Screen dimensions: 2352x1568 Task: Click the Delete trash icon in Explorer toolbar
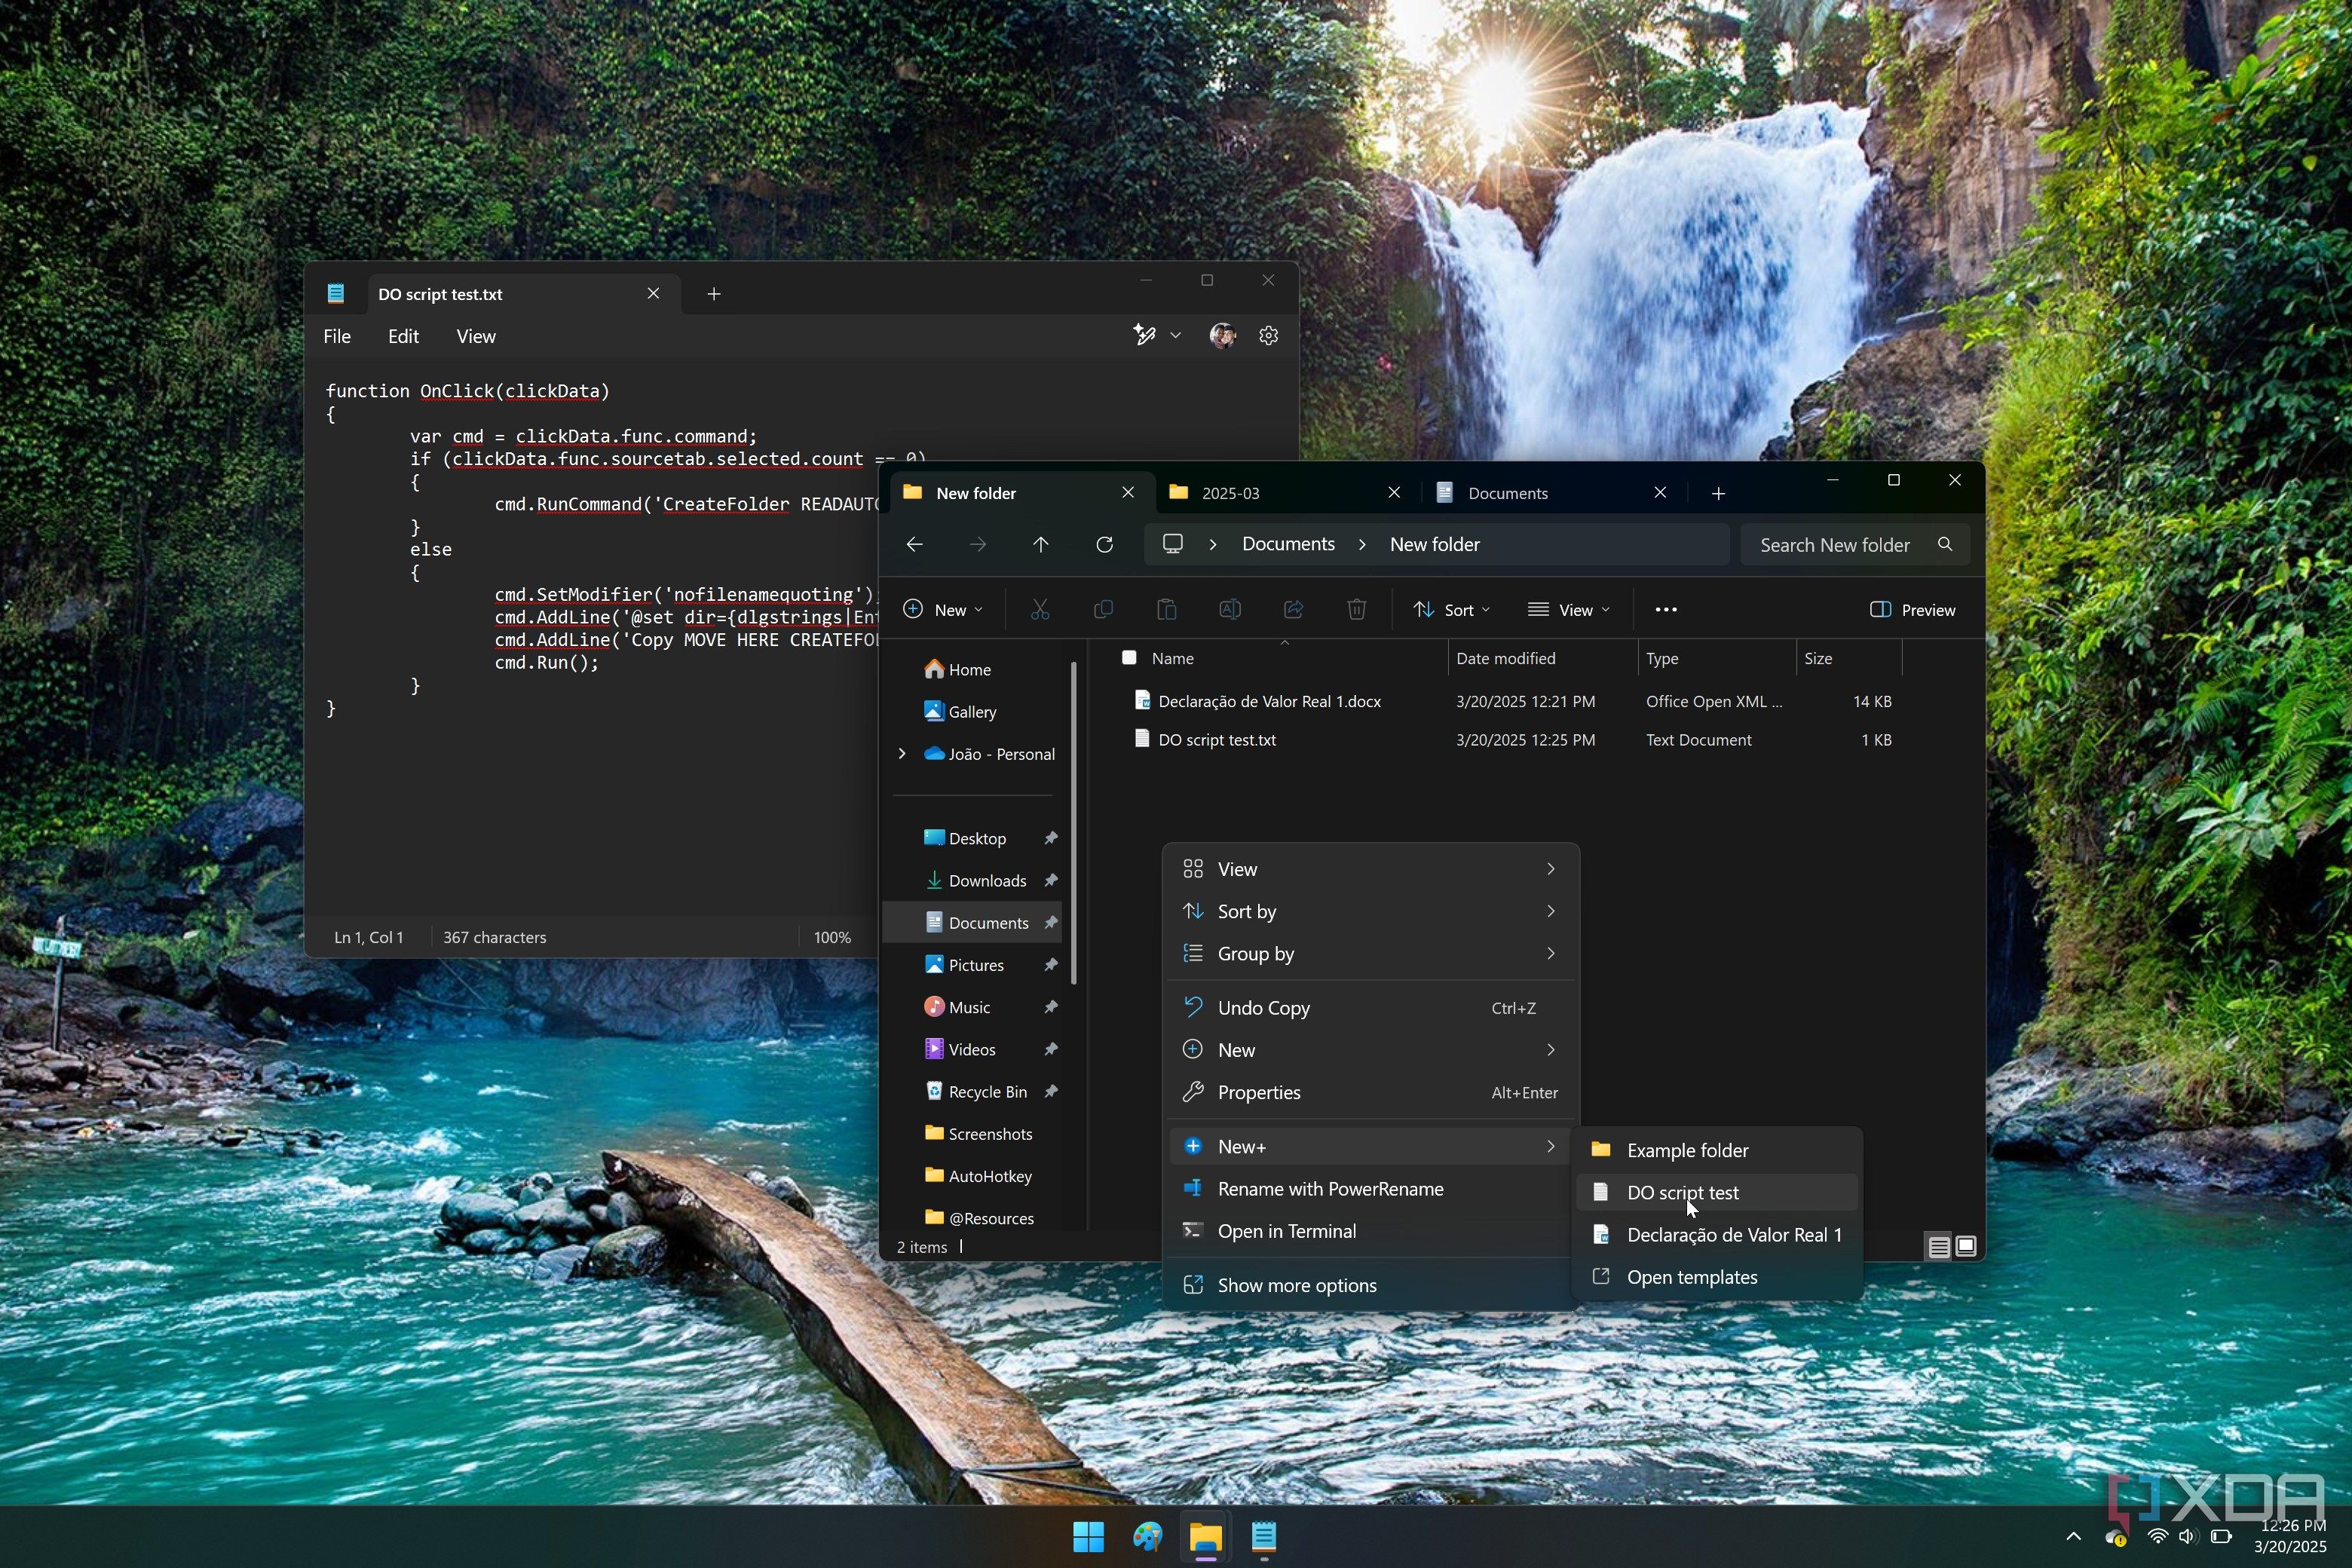[1356, 610]
